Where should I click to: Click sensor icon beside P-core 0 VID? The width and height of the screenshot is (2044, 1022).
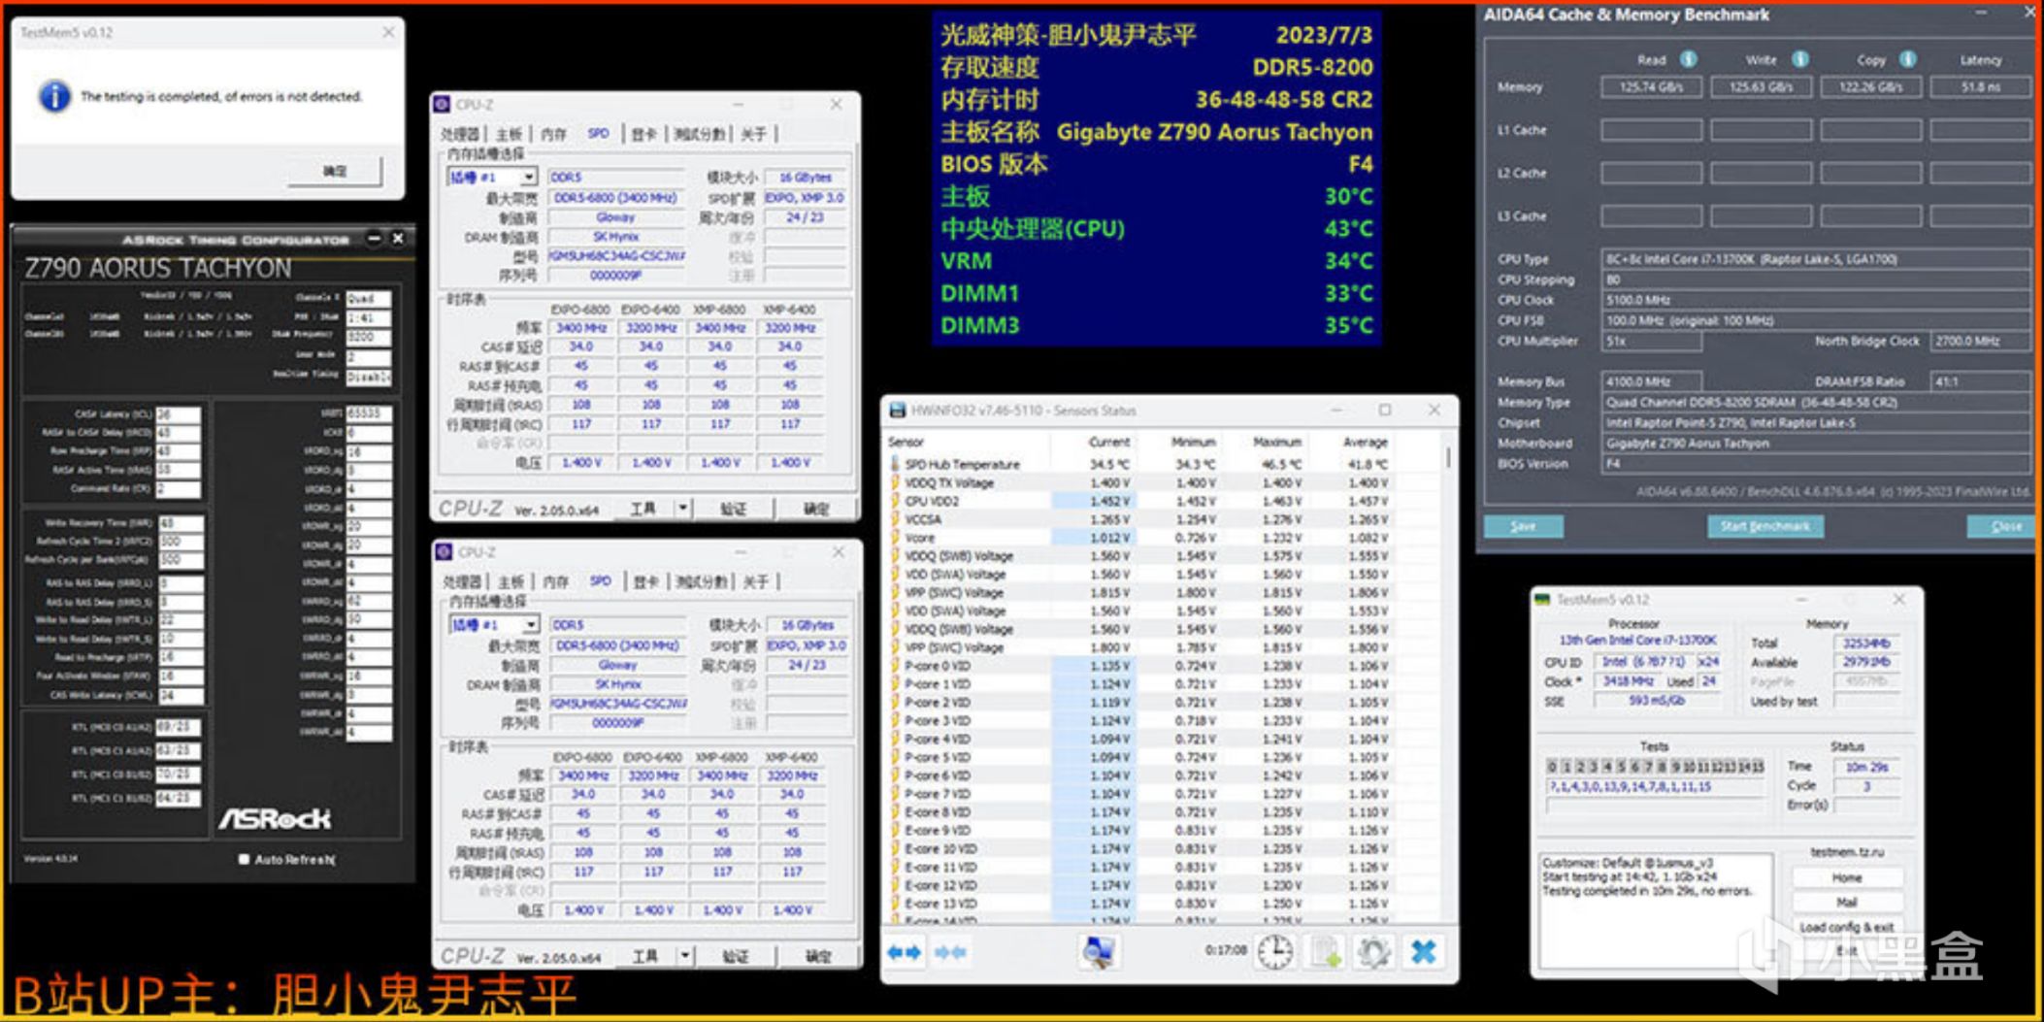coord(895,666)
